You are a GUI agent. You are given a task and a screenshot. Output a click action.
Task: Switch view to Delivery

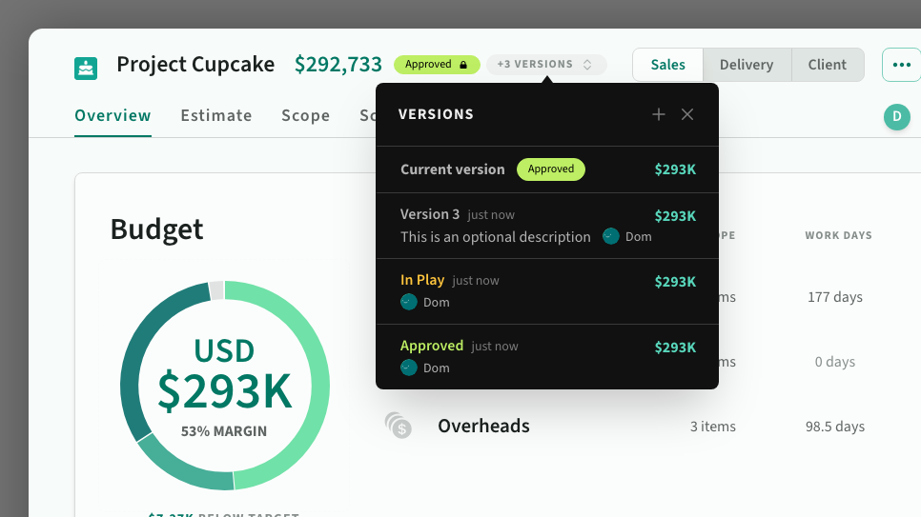(746, 65)
